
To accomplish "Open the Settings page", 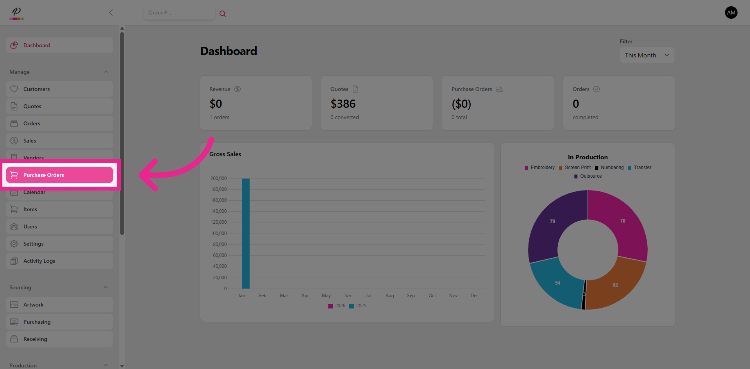I will (59, 244).
